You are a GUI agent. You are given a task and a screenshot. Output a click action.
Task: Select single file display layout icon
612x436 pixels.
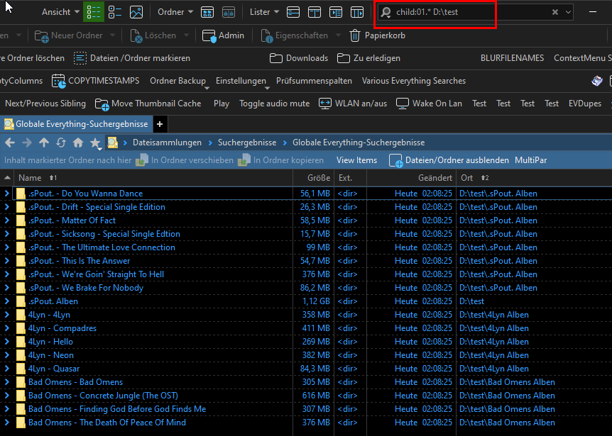tap(293, 12)
